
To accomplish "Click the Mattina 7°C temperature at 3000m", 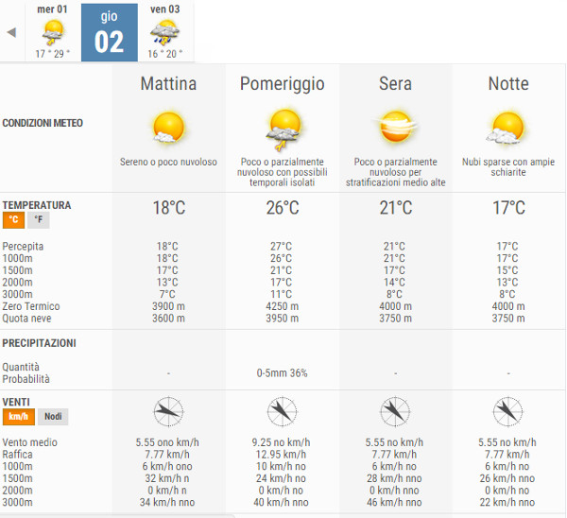I will point(167,295).
